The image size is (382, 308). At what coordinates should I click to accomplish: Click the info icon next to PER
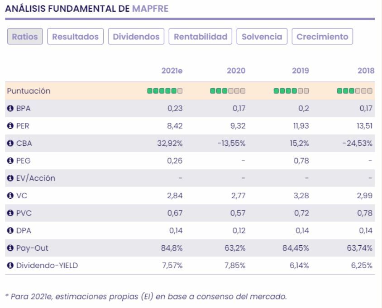click(9, 126)
